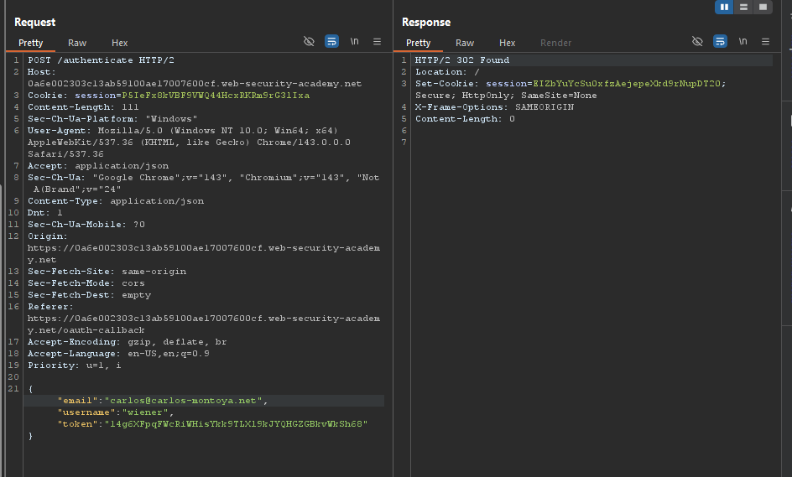Toggle word wrap icon in Request panel
The height and width of the screenshot is (477, 792).
click(x=331, y=41)
